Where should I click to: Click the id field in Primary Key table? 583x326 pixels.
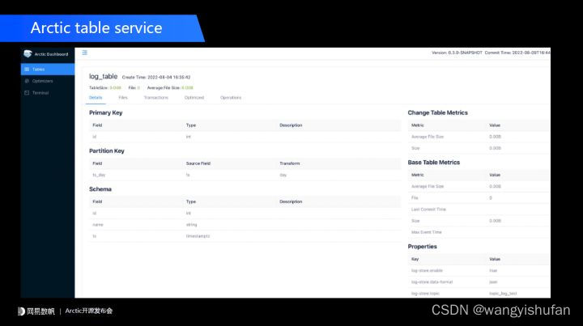click(x=95, y=137)
